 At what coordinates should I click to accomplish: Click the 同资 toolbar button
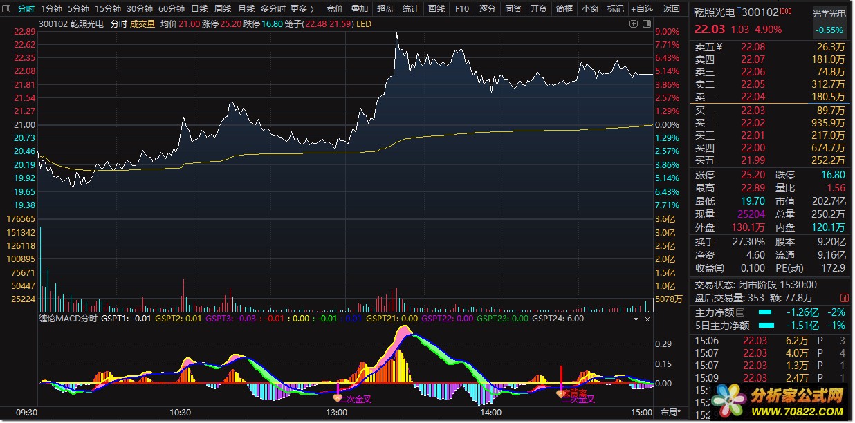click(x=513, y=9)
